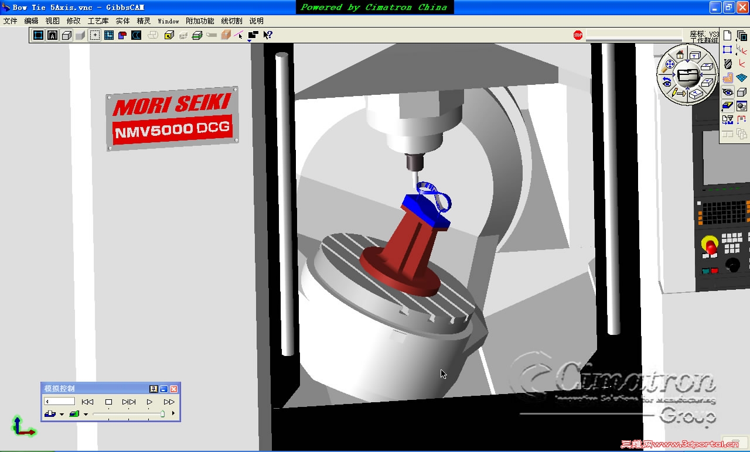Open the 视图 menu
The image size is (750, 452).
point(53,21)
